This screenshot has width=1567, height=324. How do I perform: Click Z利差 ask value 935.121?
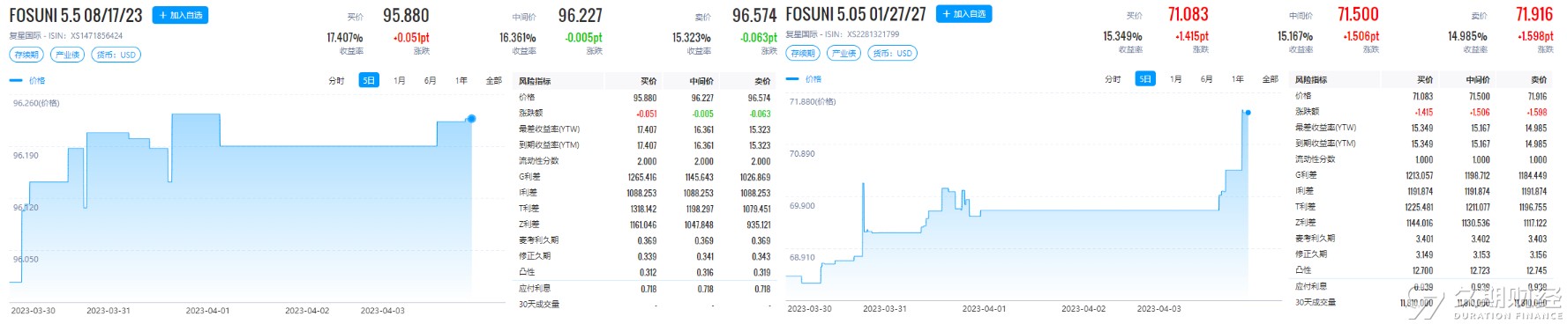758,225
